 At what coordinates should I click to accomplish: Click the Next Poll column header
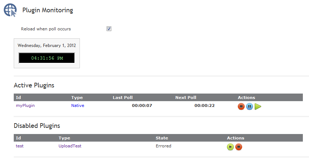(186, 98)
